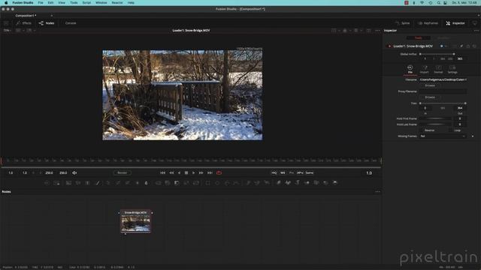This screenshot has height=270, width=481.
Task: Switch to the Format tab in Inspector
Action: [438, 70]
